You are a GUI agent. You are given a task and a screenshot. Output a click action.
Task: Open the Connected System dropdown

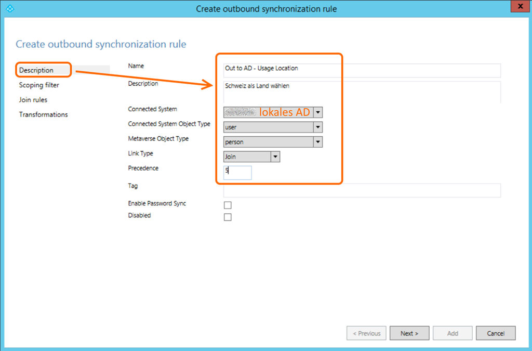tap(318, 112)
